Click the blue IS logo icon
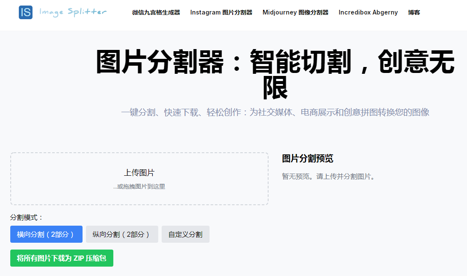467x276 pixels. click(x=26, y=12)
